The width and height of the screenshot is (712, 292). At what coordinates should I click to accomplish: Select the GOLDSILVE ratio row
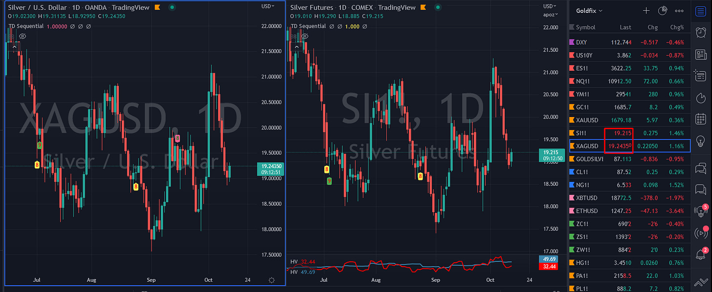coord(629,159)
